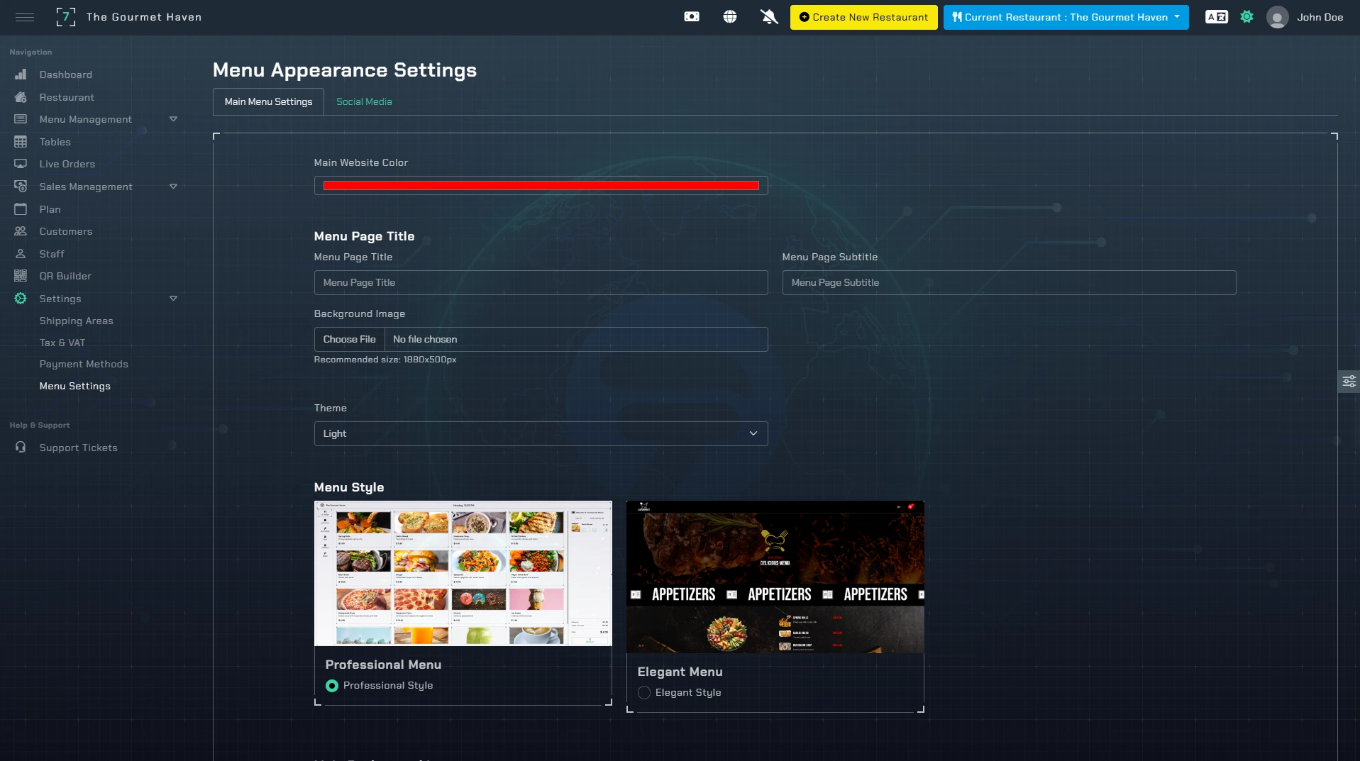
Task: Click the John Doe username
Action: [x=1320, y=17]
